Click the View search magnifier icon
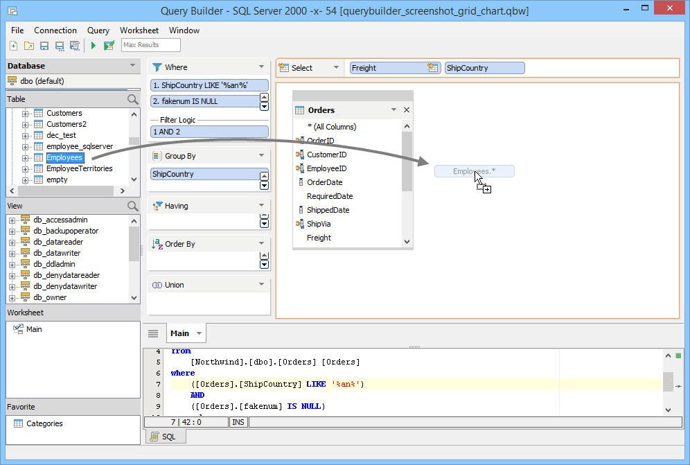Screen dimensions: 690x465 pyautogui.click(x=132, y=206)
